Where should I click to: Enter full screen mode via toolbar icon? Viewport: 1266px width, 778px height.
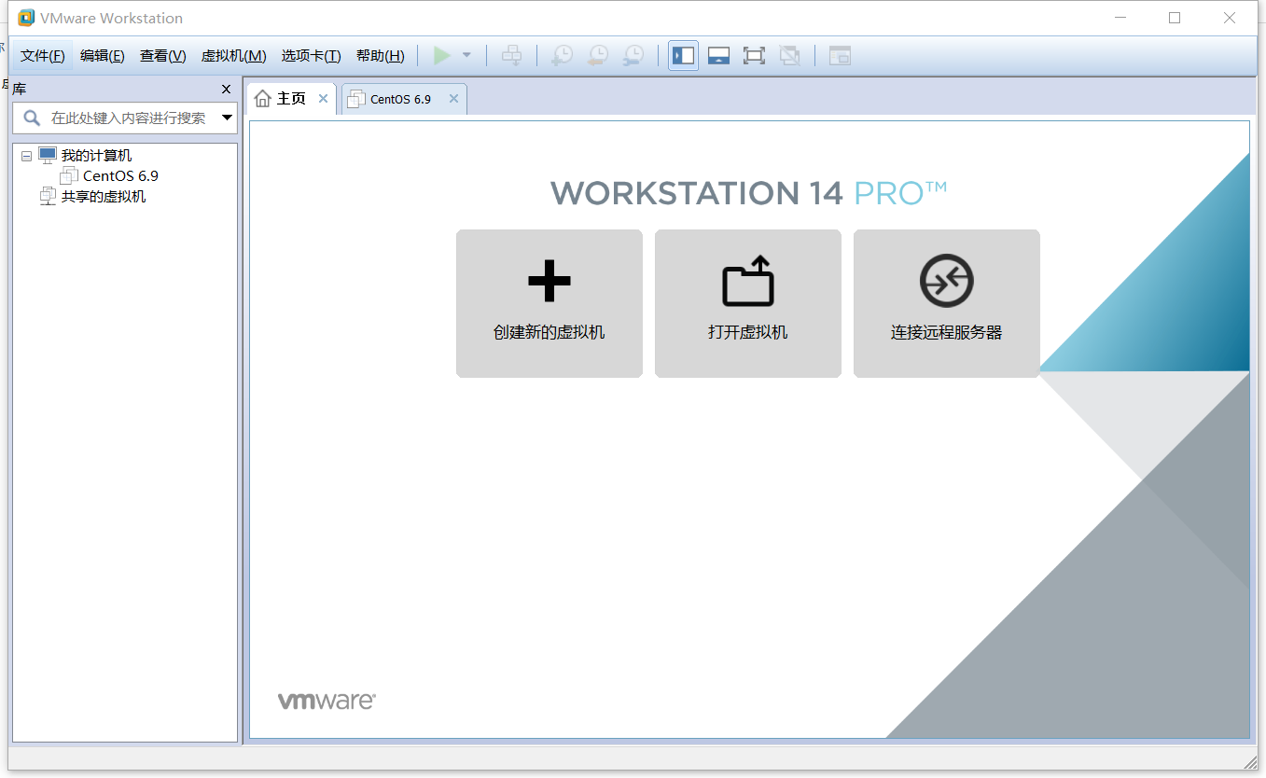pyautogui.click(x=754, y=56)
